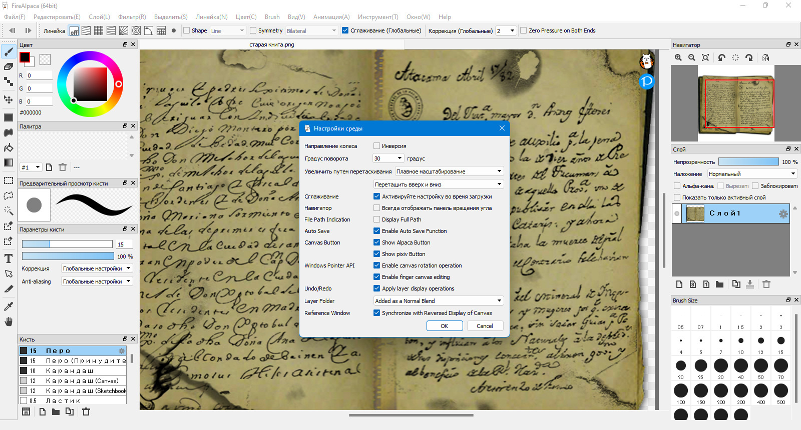Select the Text tool in the left toolbar
The height and width of the screenshot is (430, 801).
tap(9, 258)
